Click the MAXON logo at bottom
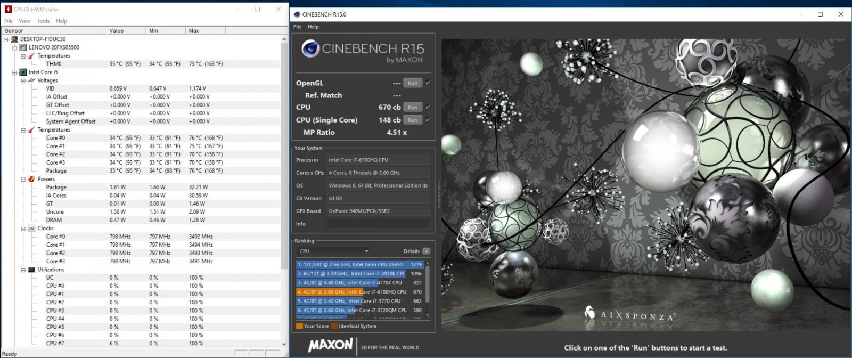The image size is (852, 358). pyautogui.click(x=330, y=345)
